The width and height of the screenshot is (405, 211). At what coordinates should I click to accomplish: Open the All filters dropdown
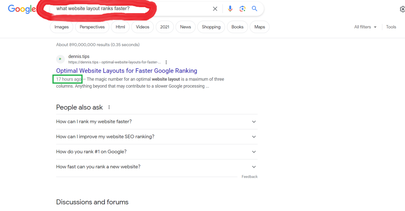[x=365, y=27]
